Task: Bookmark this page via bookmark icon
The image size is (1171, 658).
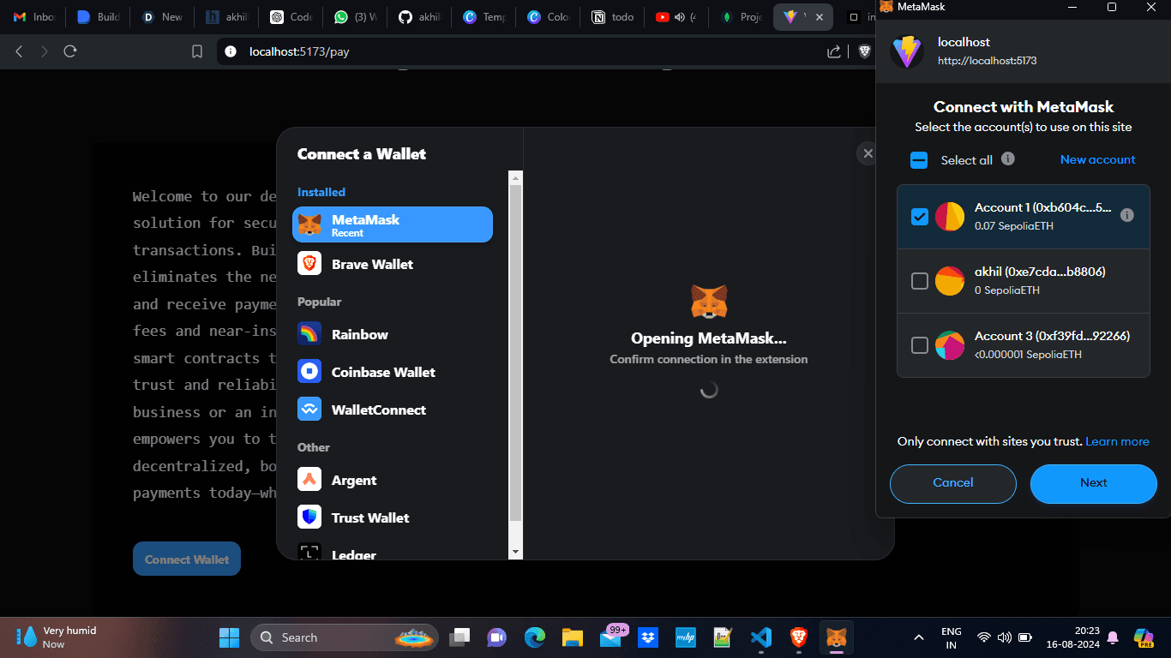Action: (197, 51)
